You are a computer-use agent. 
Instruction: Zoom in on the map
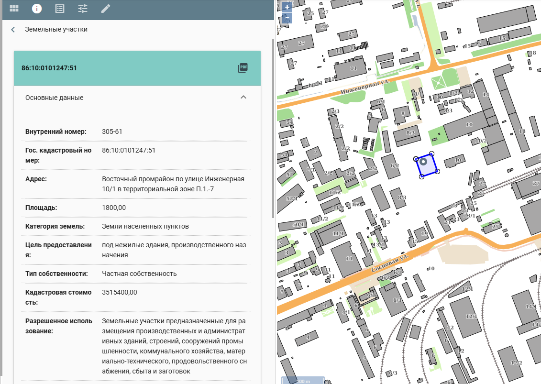287,7
